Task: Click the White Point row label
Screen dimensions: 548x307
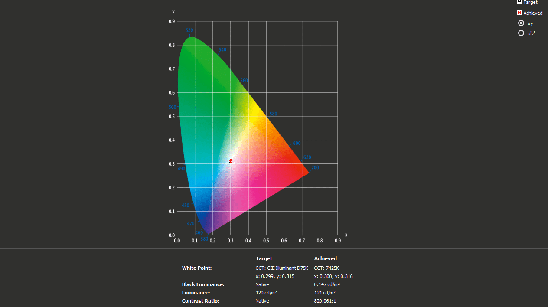Action: coord(197,268)
